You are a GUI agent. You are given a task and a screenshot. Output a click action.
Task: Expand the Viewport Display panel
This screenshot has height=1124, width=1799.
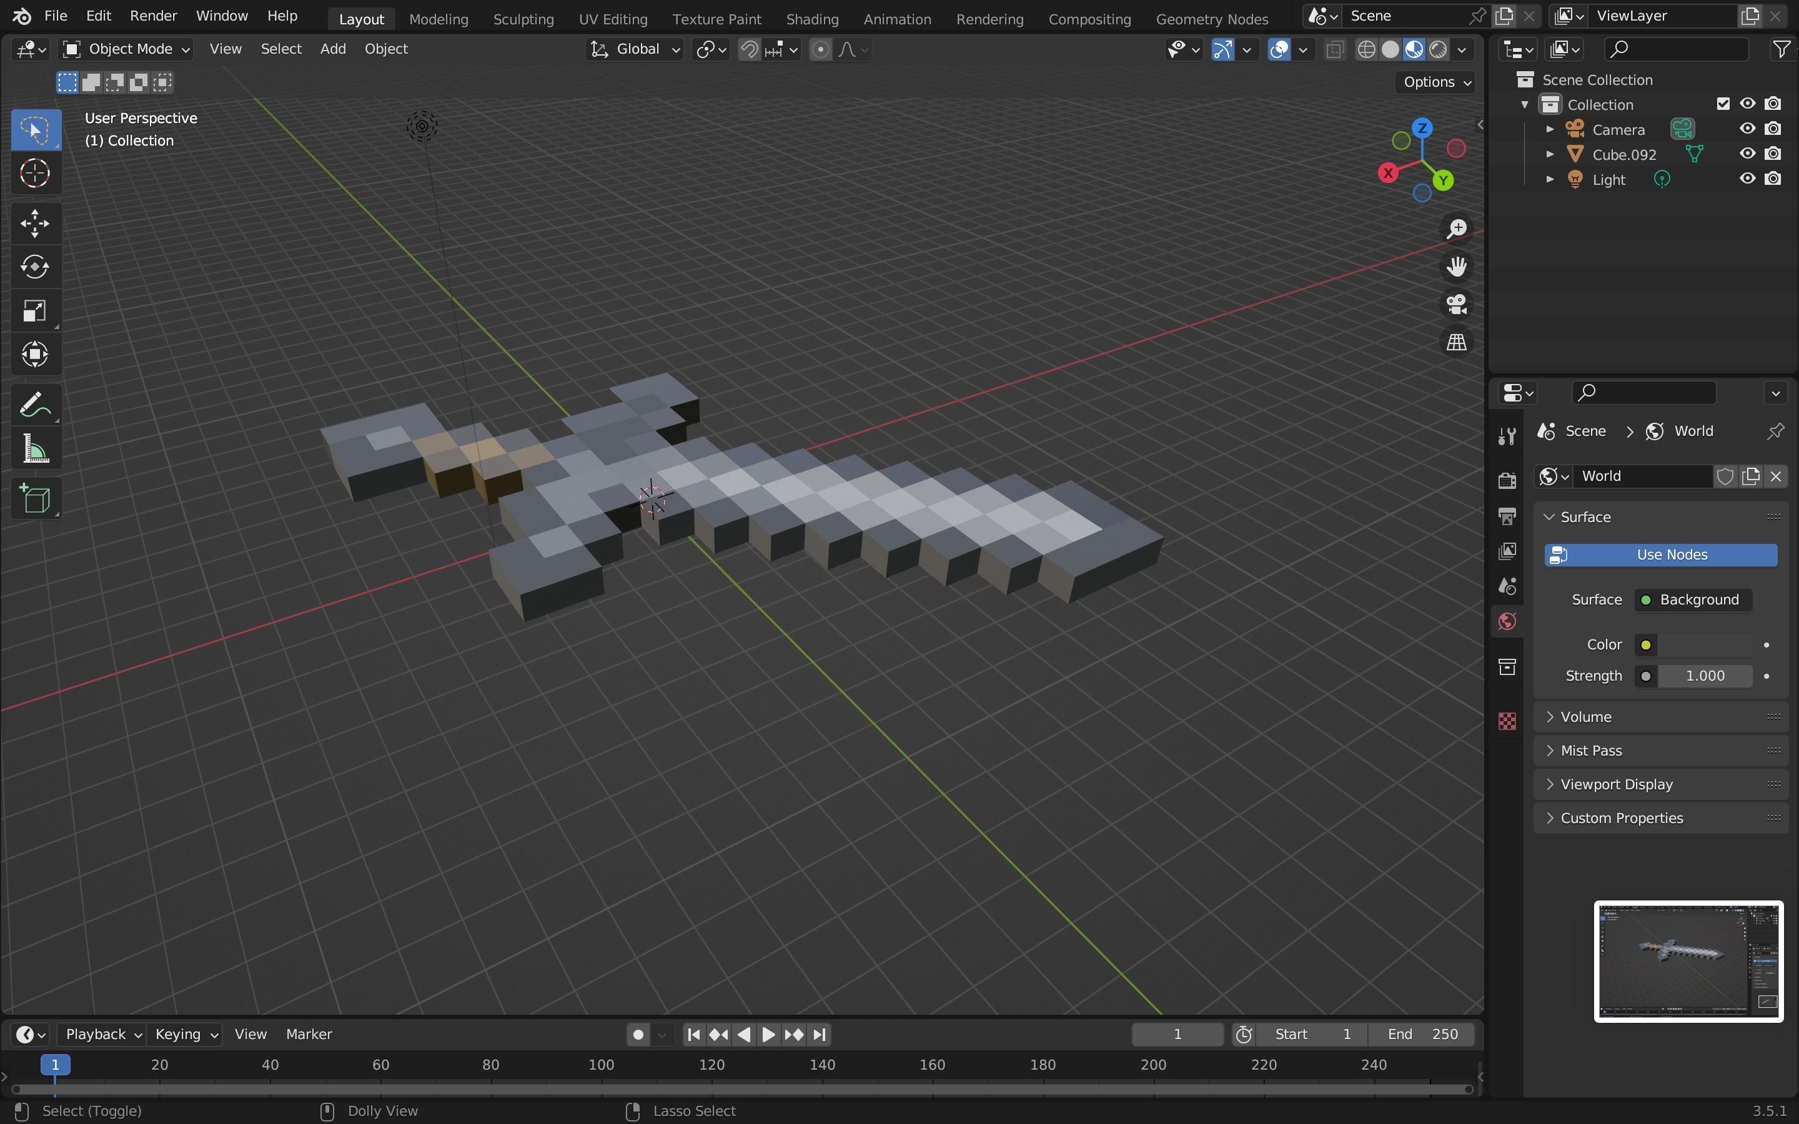pos(1661,785)
